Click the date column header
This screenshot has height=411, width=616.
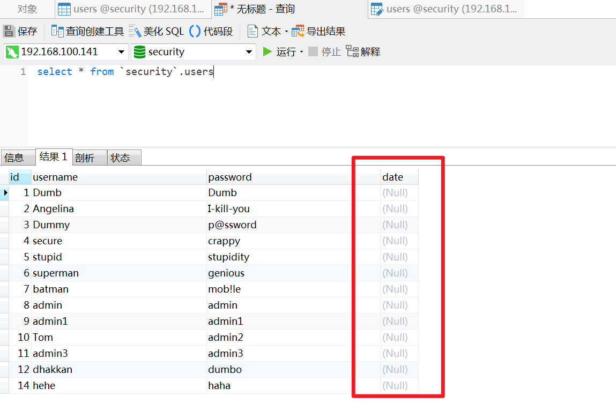[399, 177]
